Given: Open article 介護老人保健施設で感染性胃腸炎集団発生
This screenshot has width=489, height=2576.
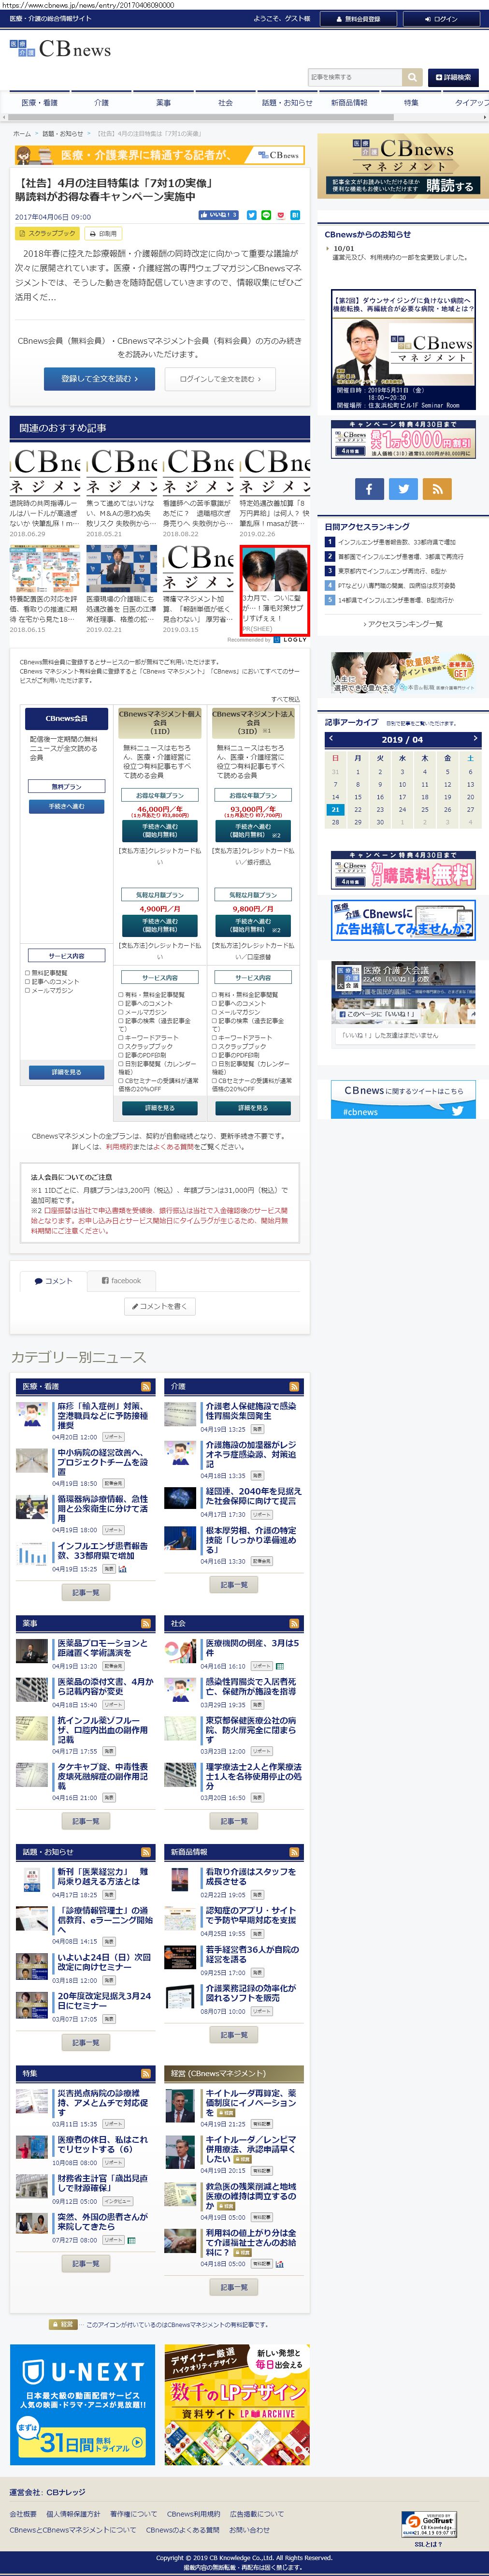Looking at the screenshot, I should click(x=251, y=1411).
